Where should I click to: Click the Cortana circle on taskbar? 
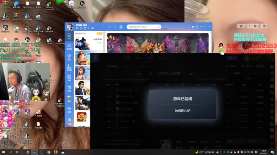(17, 152)
